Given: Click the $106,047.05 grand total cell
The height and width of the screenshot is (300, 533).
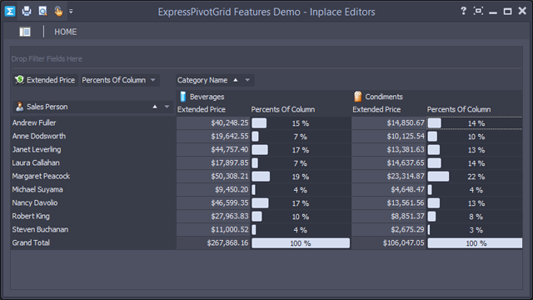Looking at the screenshot, I should point(389,242).
